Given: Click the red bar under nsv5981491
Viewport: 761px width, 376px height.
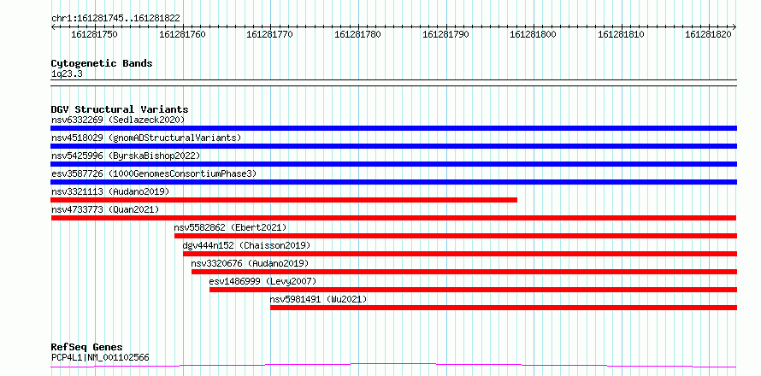Looking at the screenshot, I should 504,308.
